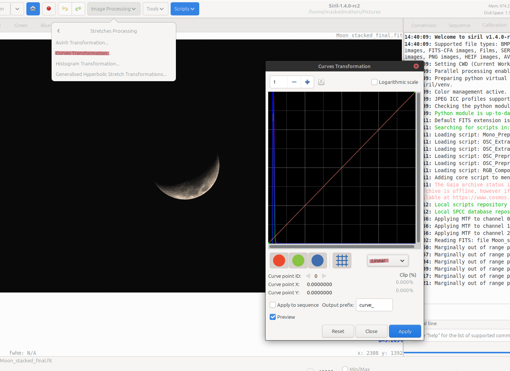This screenshot has width=510, height=371.
Task: Click the minus zoom icon in Curves
Action: [294, 82]
